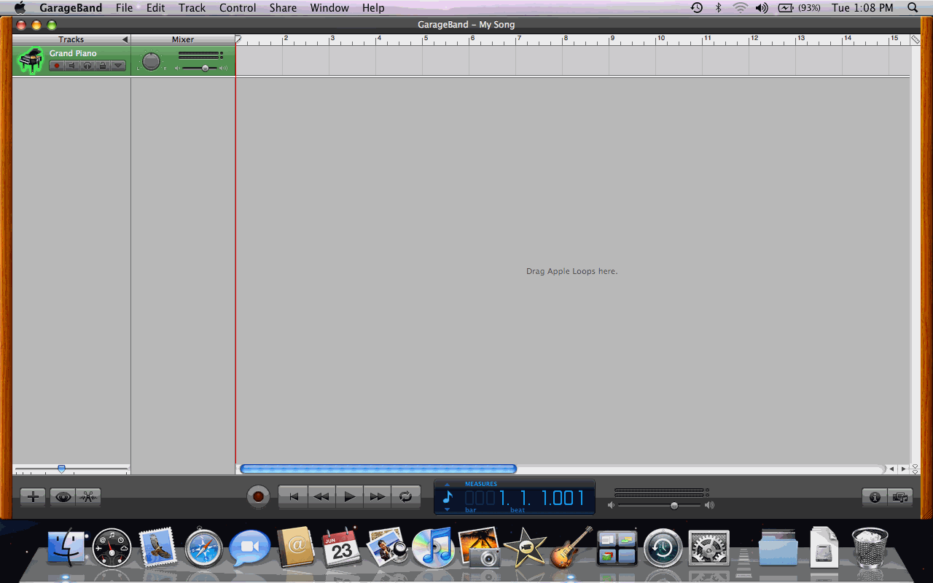Show the Track Info panel
Image resolution: width=933 pixels, height=583 pixels.
875,497
